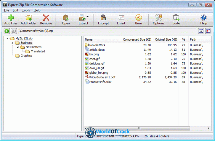Click the Add Folder toolbar icon
Screen dimensions: 215x141
pos(28,18)
